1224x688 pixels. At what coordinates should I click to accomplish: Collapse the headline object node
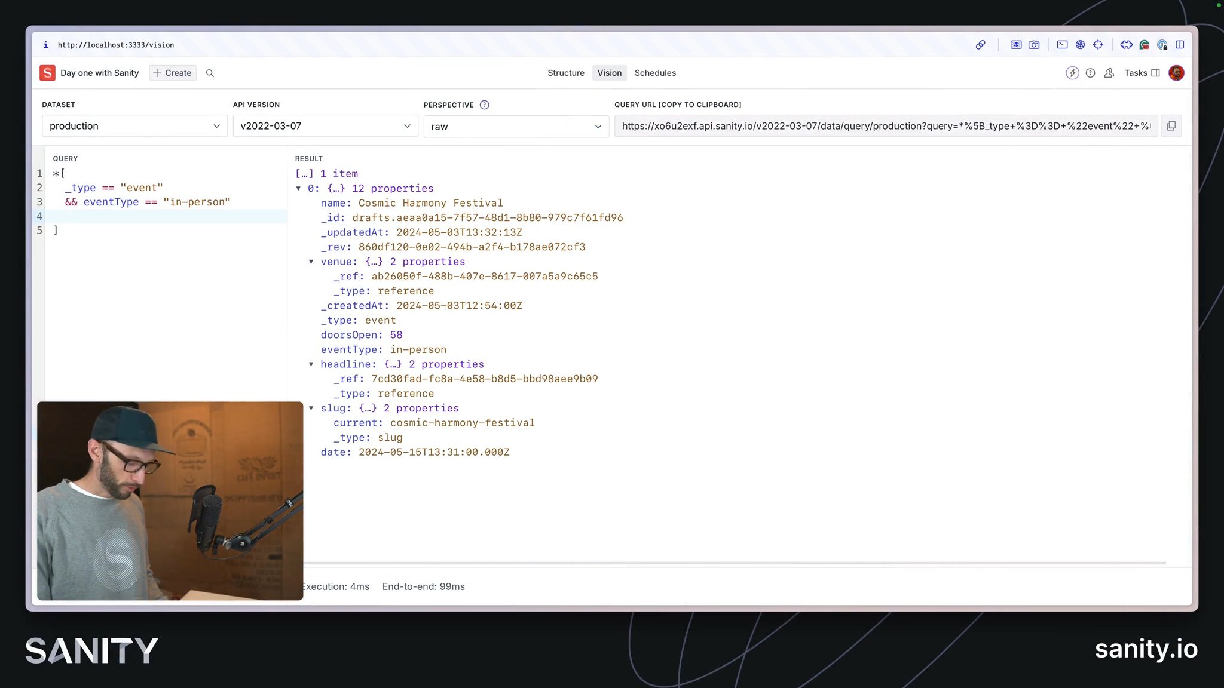coord(311,364)
